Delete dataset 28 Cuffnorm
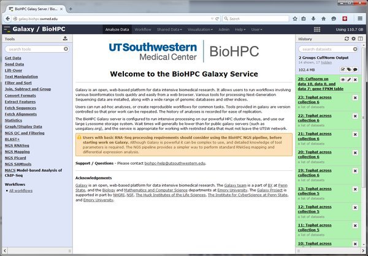Image resolution: width=368 pixels, height=256 pixels. (355, 80)
